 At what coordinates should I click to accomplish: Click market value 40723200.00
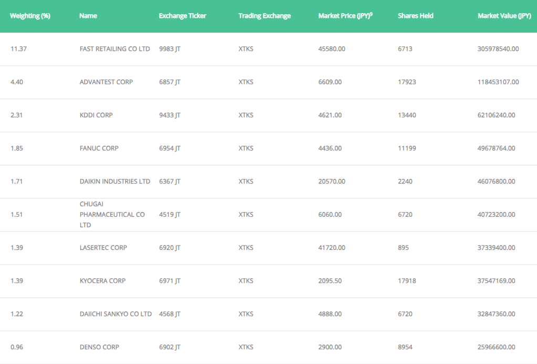point(496,215)
